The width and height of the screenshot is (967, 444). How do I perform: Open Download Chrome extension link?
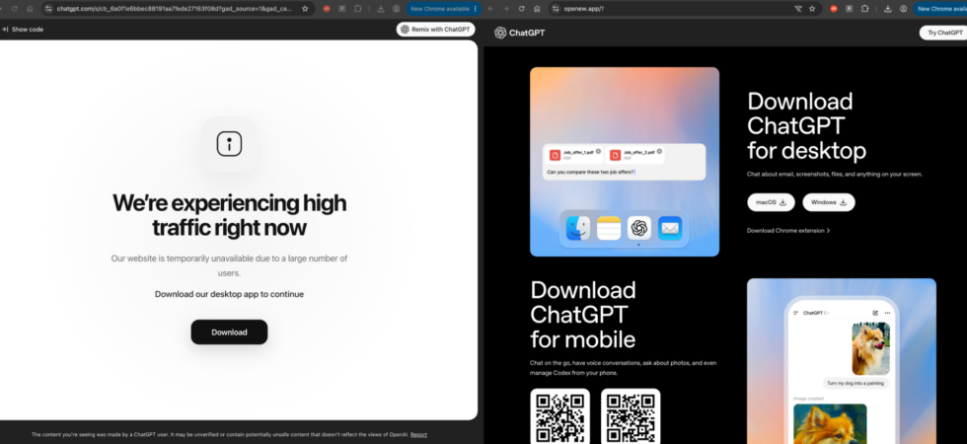click(788, 231)
